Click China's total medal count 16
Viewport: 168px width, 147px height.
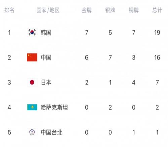157,57
